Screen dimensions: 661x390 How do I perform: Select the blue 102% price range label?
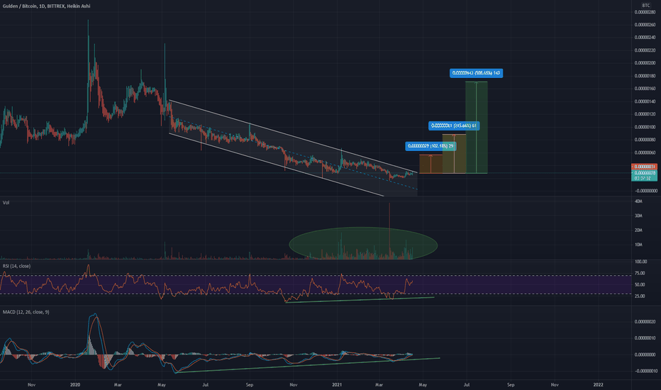point(431,146)
